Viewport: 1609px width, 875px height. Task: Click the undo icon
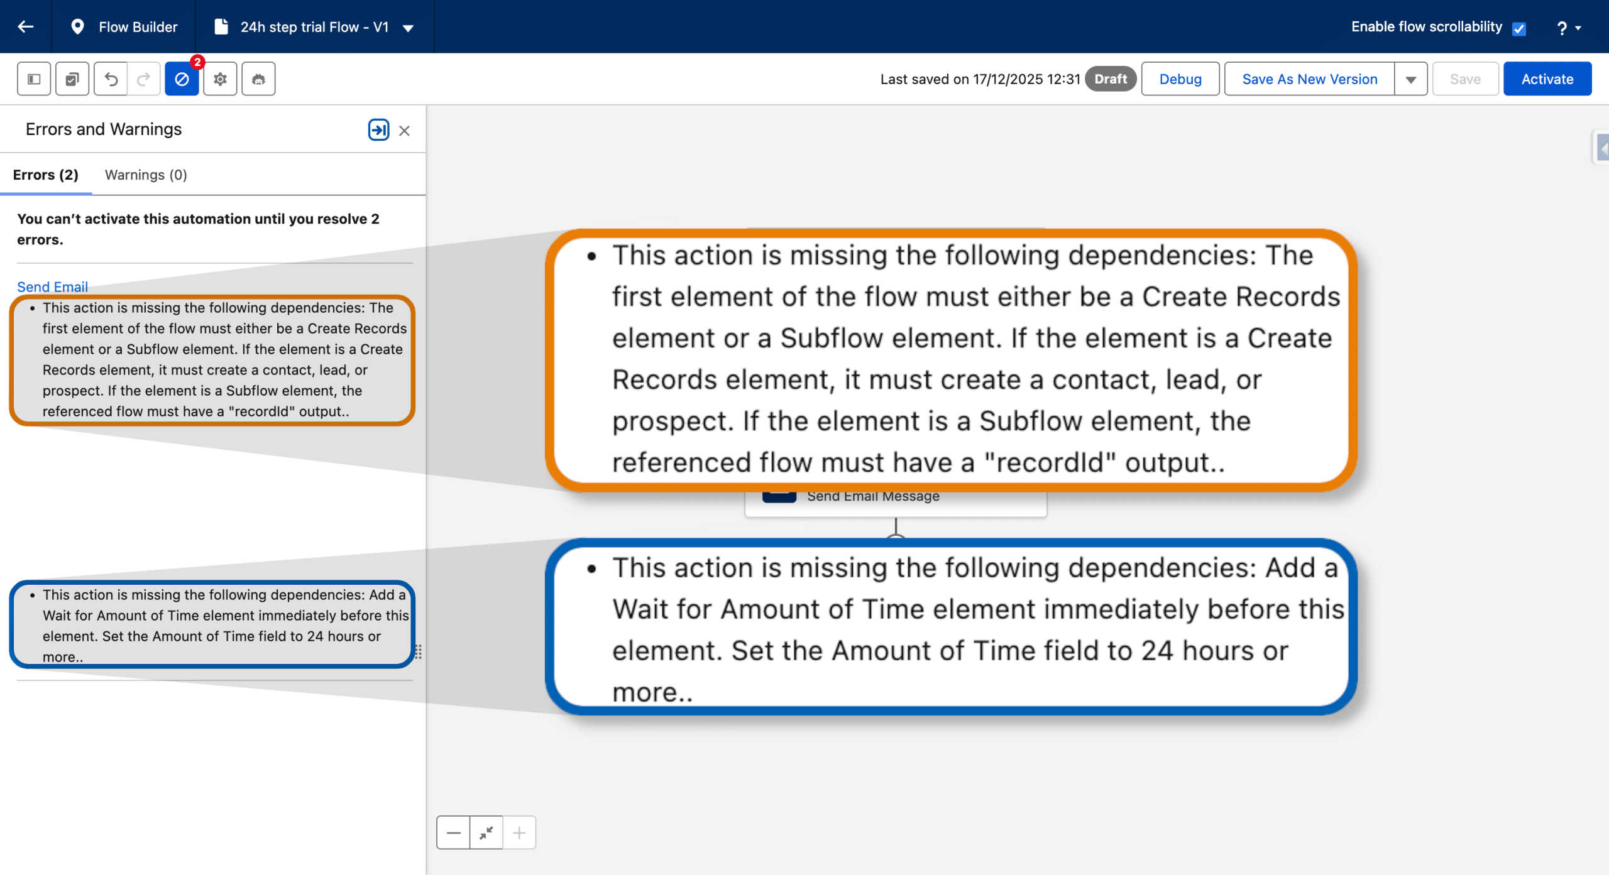[x=111, y=79]
